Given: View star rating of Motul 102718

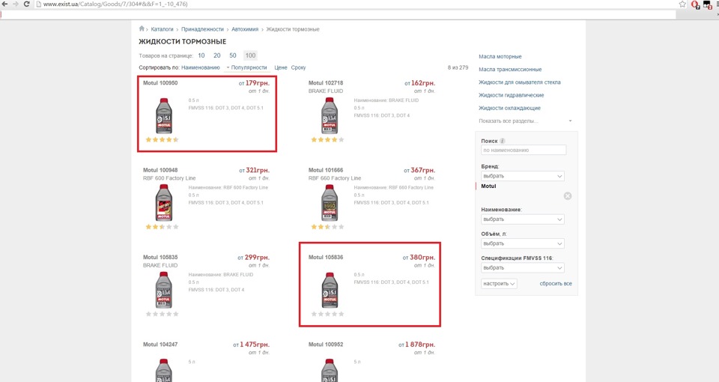Looking at the screenshot, I should click(327, 139).
